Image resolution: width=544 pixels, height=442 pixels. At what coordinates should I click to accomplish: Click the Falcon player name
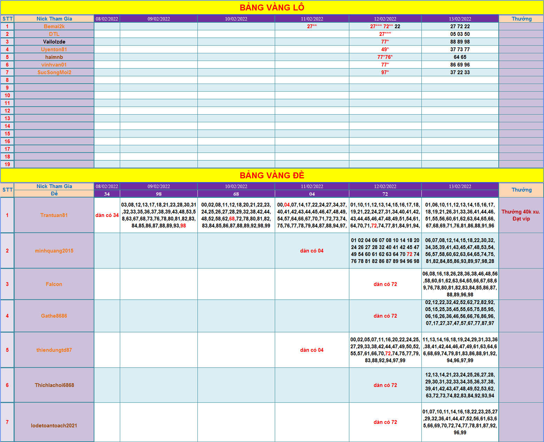pos(54,284)
